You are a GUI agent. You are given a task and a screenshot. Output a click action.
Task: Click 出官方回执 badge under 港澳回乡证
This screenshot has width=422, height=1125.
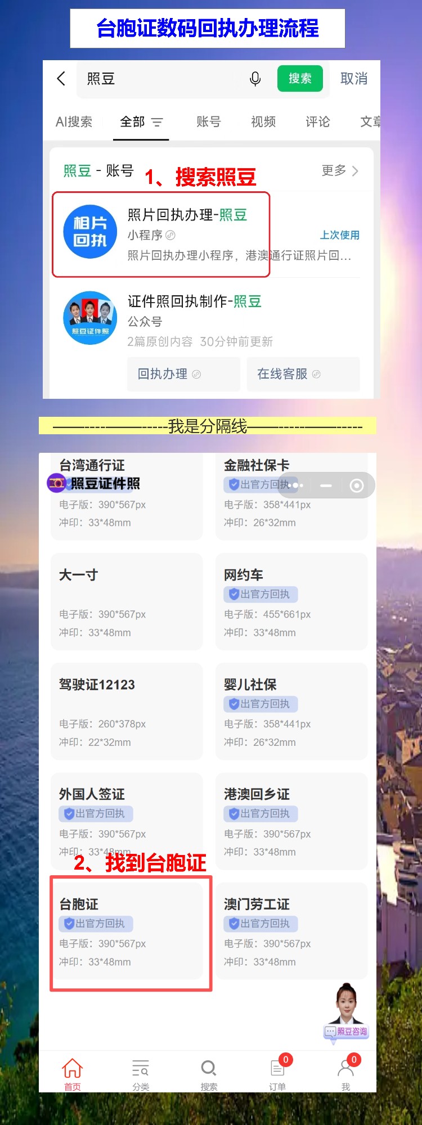(261, 813)
